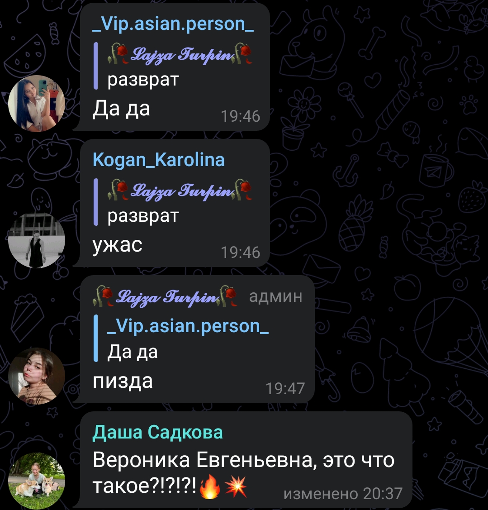This screenshot has width=488, height=510.
Task: Click the Даша Садкова sender name
Action: click(x=158, y=433)
